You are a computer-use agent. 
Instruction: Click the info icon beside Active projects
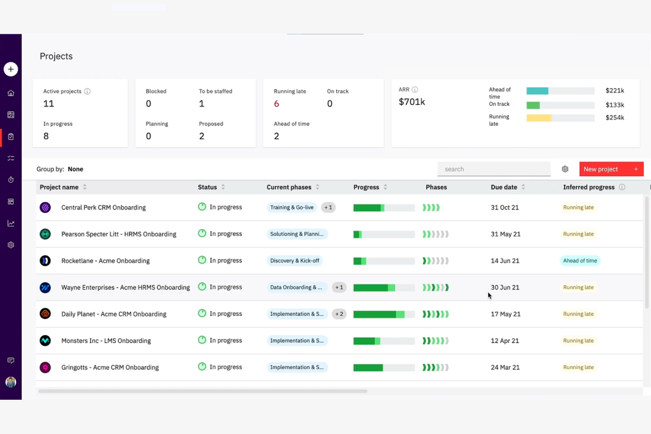87,91
